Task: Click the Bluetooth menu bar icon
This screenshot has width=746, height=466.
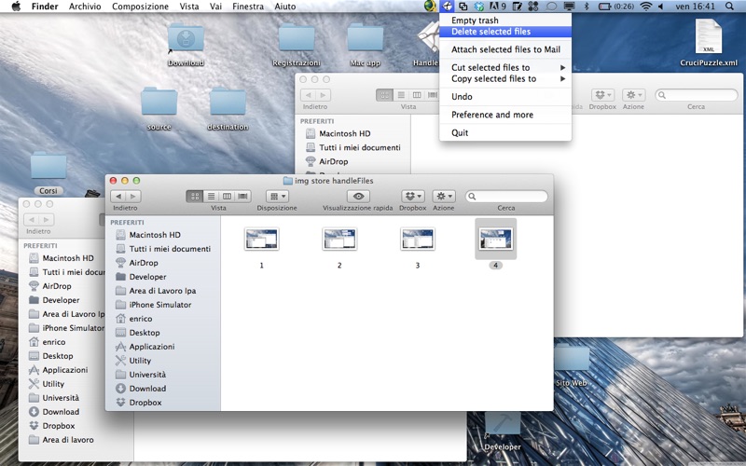Action: pos(587,7)
